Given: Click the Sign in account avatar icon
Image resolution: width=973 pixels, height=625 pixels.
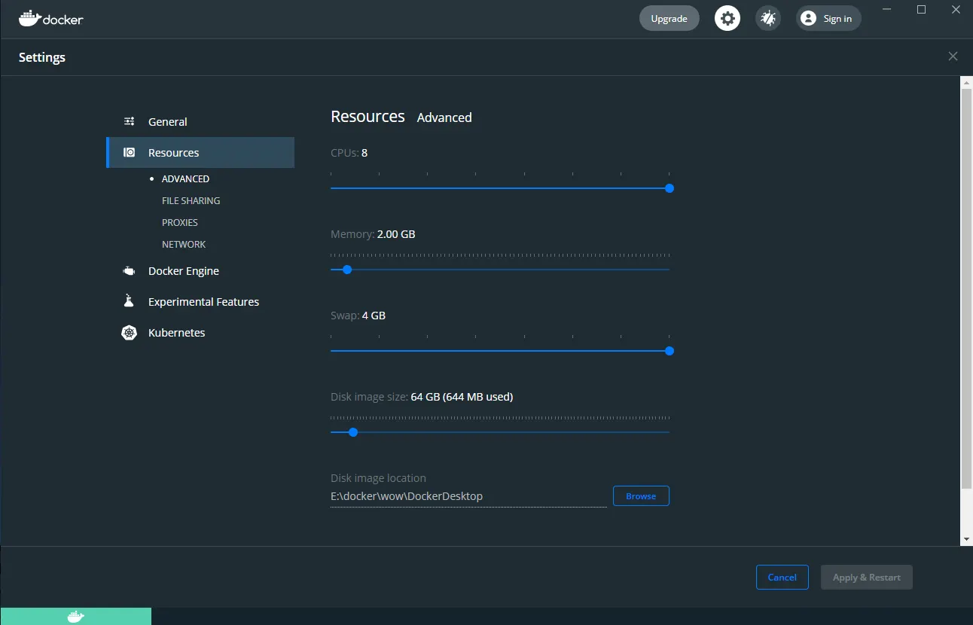Looking at the screenshot, I should point(808,18).
